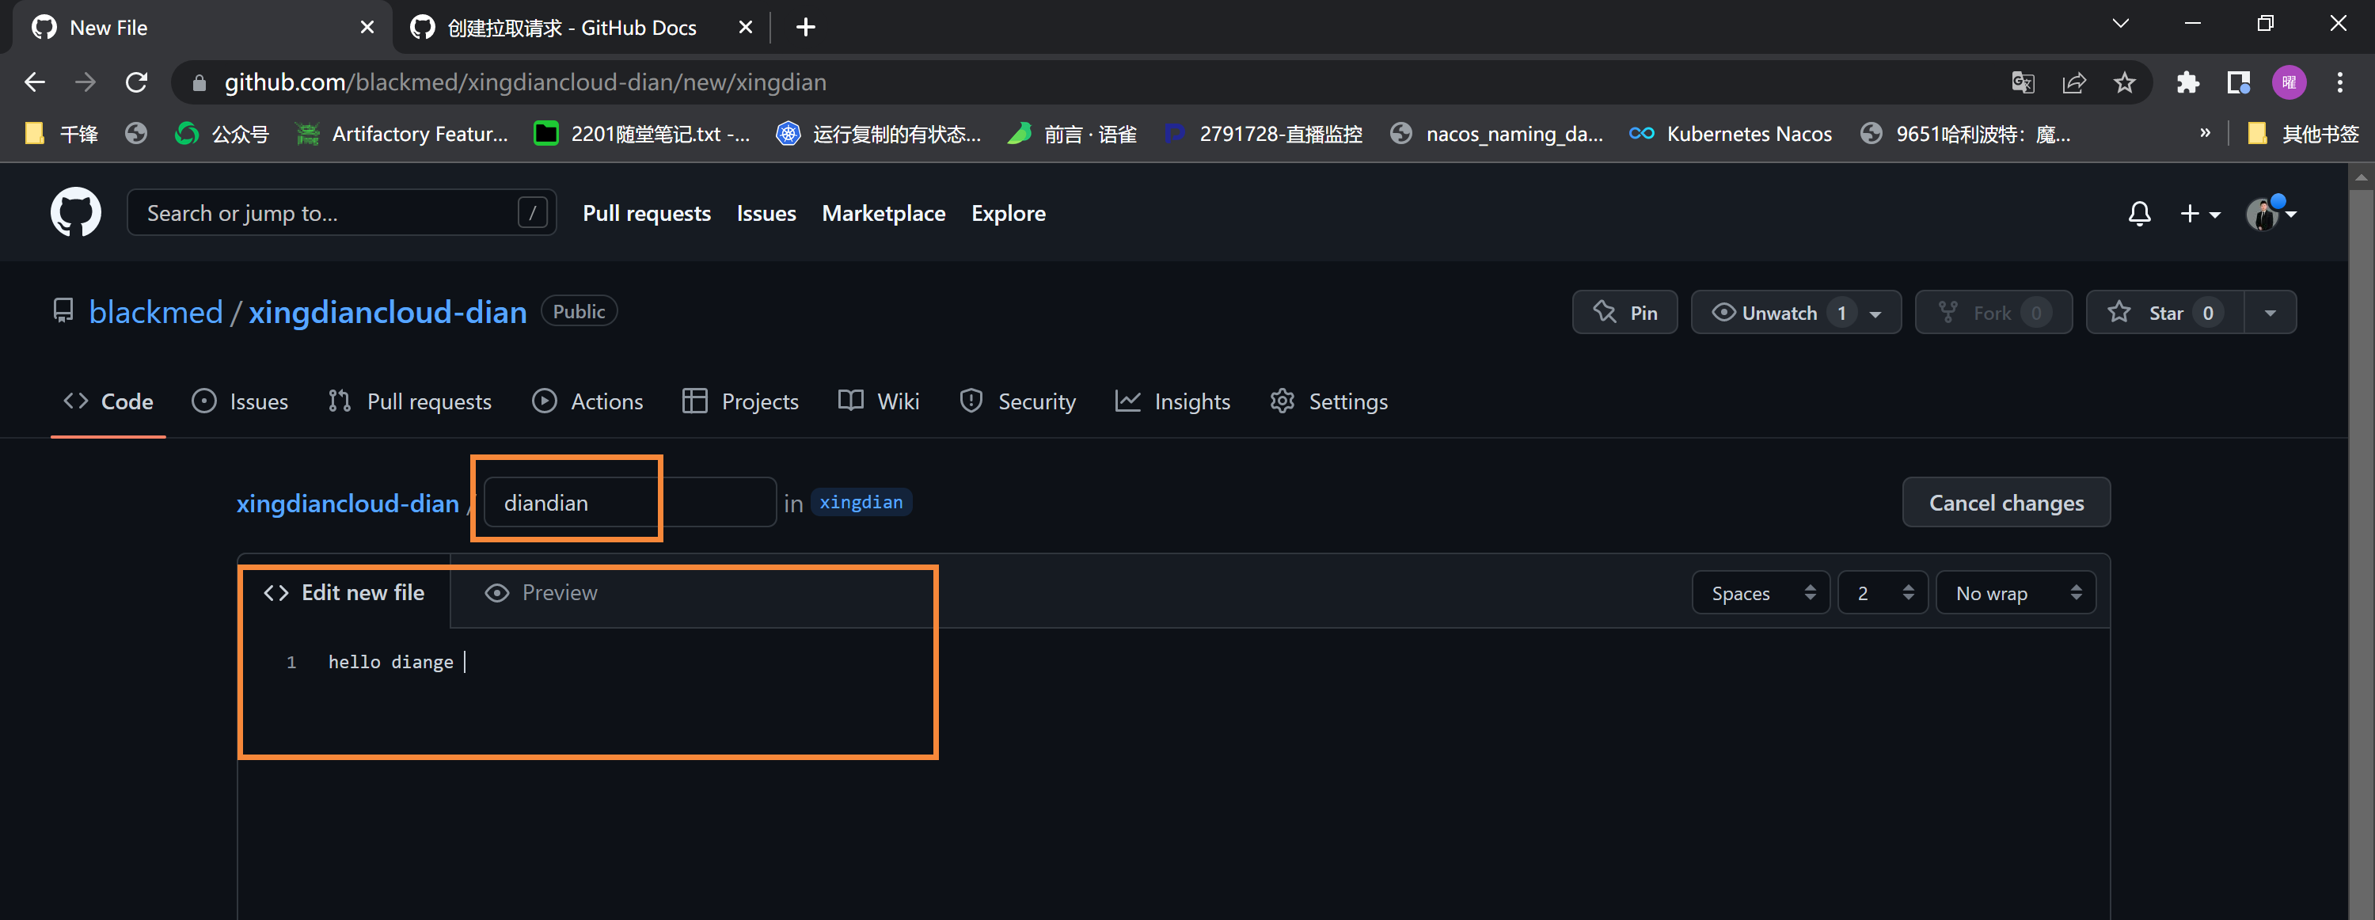2375x920 pixels.
Task: Open the xingdiancloud-dian repository title link
Action: (x=387, y=313)
